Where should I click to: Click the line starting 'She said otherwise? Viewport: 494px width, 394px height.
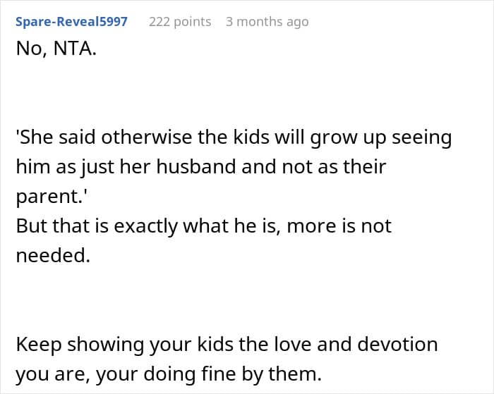(x=234, y=138)
